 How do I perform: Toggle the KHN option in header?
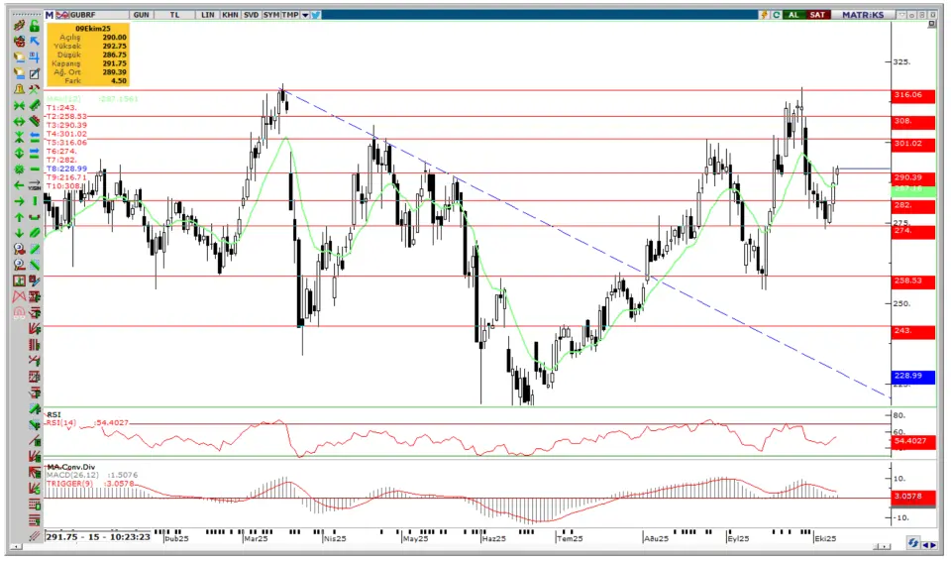click(x=230, y=15)
